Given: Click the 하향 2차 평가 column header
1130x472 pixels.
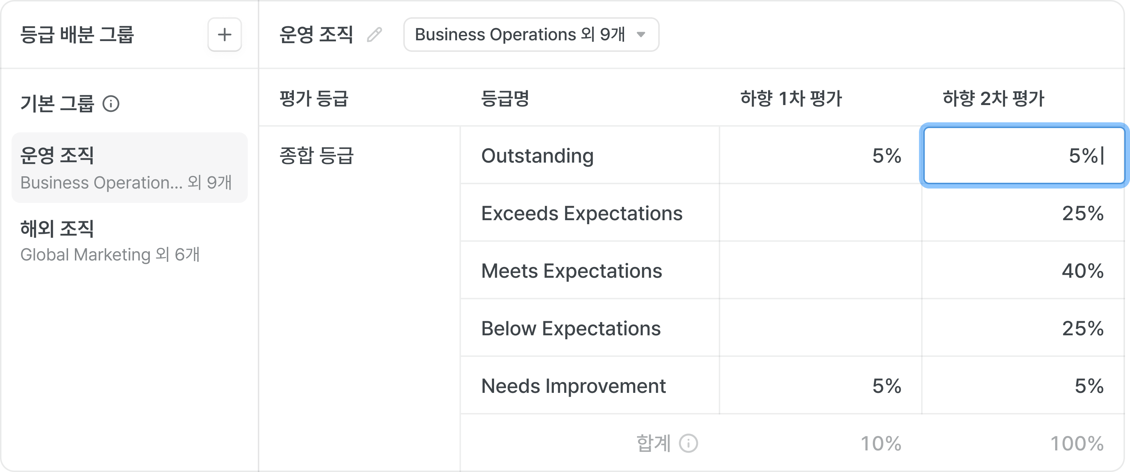Looking at the screenshot, I should pos(993,99).
